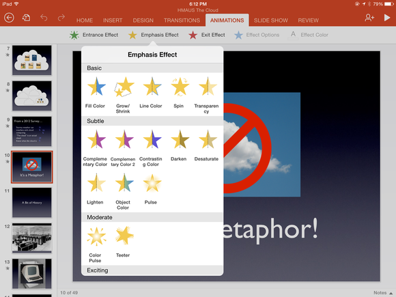Apply the Complementary Color 2 effect
The height and width of the screenshot is (297, 396).
click(x=123, y=148)
